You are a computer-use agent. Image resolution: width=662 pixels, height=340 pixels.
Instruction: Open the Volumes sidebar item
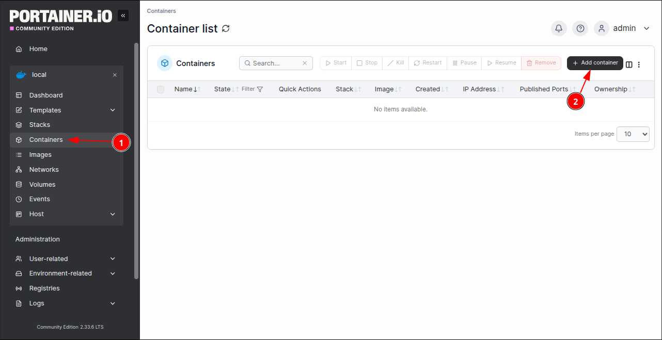point(42,185)
